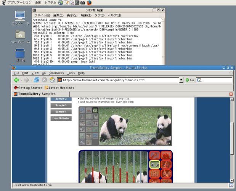Image resolution: width=236 pixels, height=191 pixels.
Task: Open terminal Edit menu (編集)
Action: [58, 15]
